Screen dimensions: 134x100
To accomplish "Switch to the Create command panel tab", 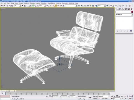I will [117, 9].
